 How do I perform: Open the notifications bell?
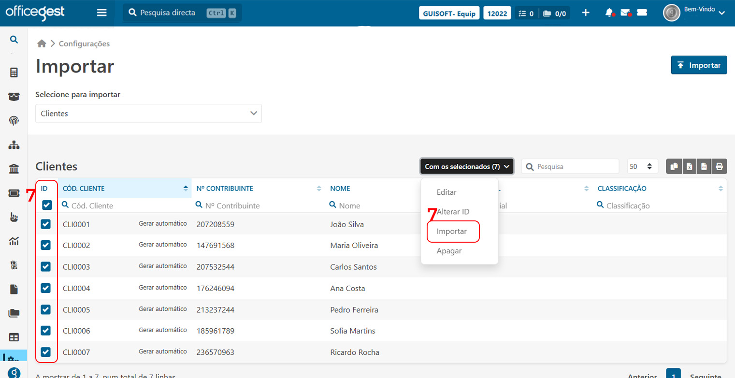[x=609, y=13]
